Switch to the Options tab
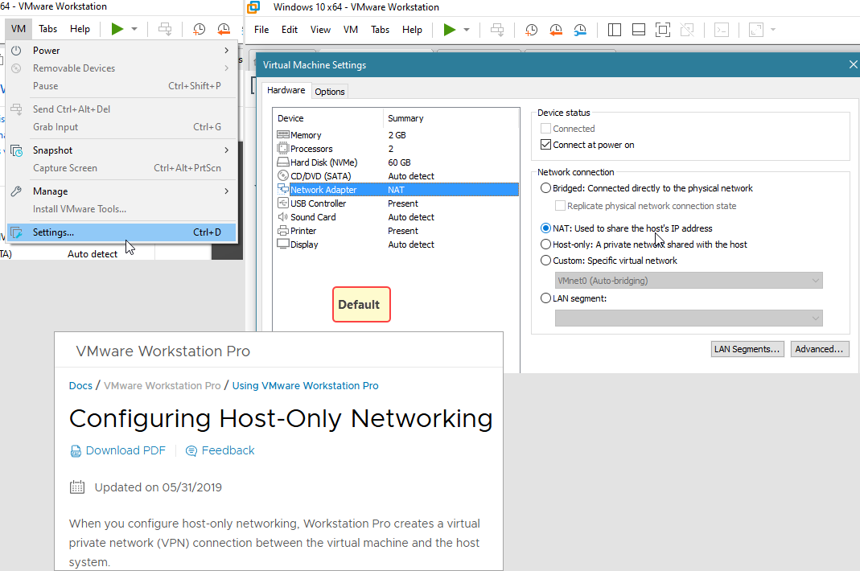Screen dimensions: 860x571 point(330,92)
